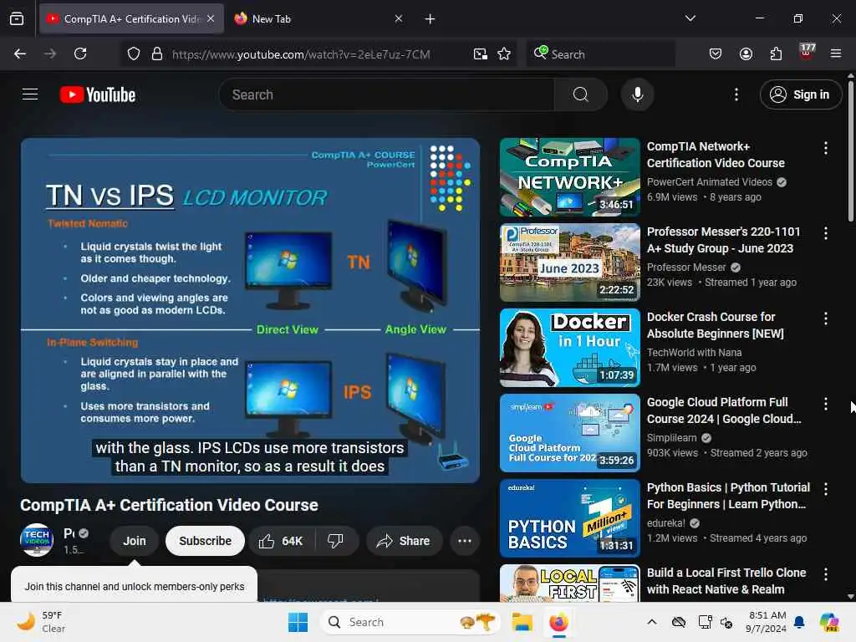Focus the Firefox Search box
This screenshot has height=642, width=856.
coord(600,54)
